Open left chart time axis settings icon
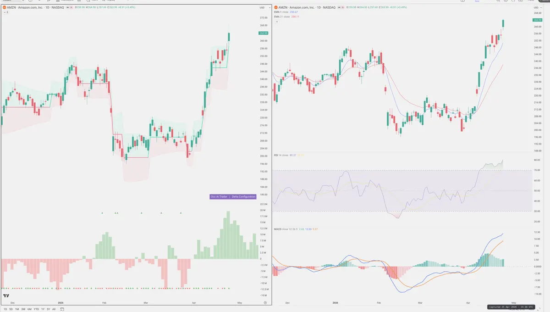550x312 pixels. [x=265, y=303]
